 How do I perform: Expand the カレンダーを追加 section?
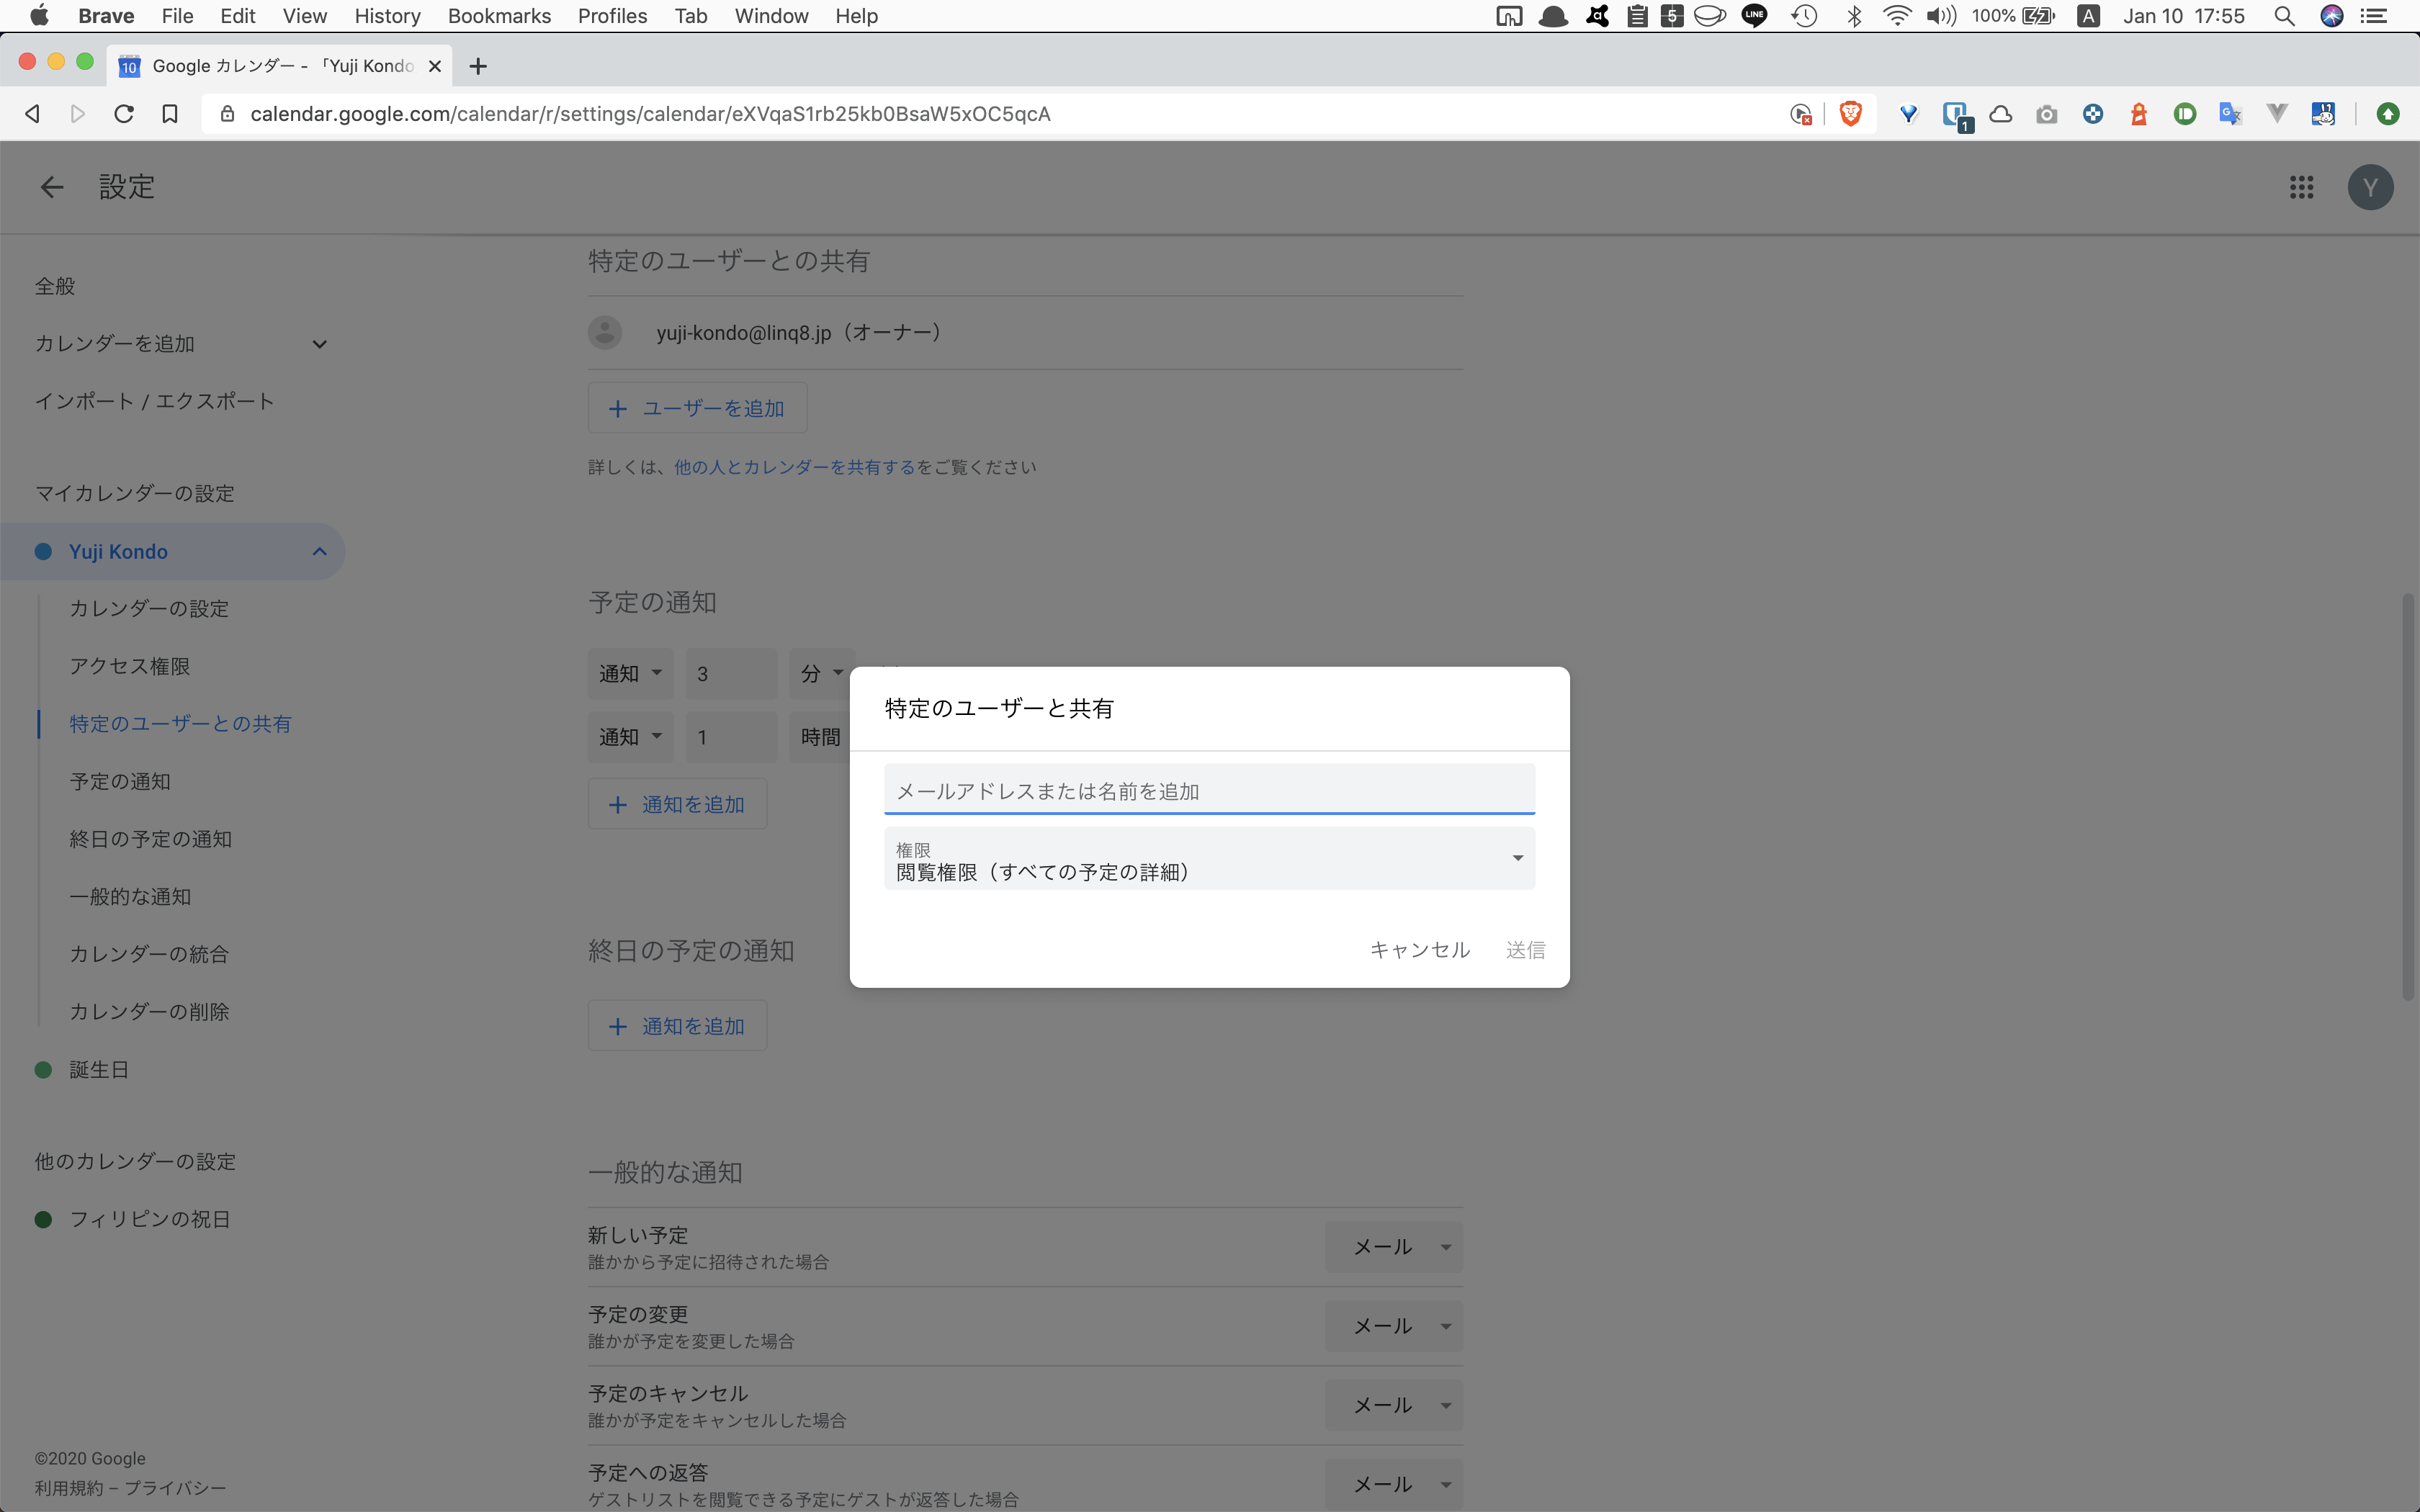point(320,343)
